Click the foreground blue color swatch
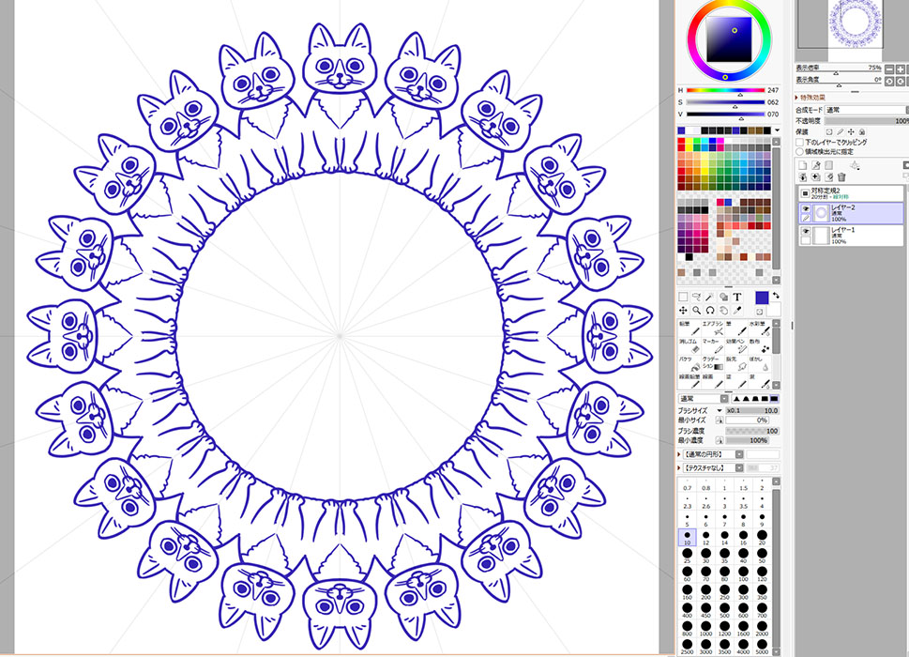This screenshot has height=657, width=909. pos(762,298)
